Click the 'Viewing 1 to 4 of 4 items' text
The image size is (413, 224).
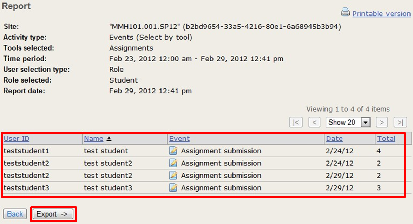click(348, 109)
